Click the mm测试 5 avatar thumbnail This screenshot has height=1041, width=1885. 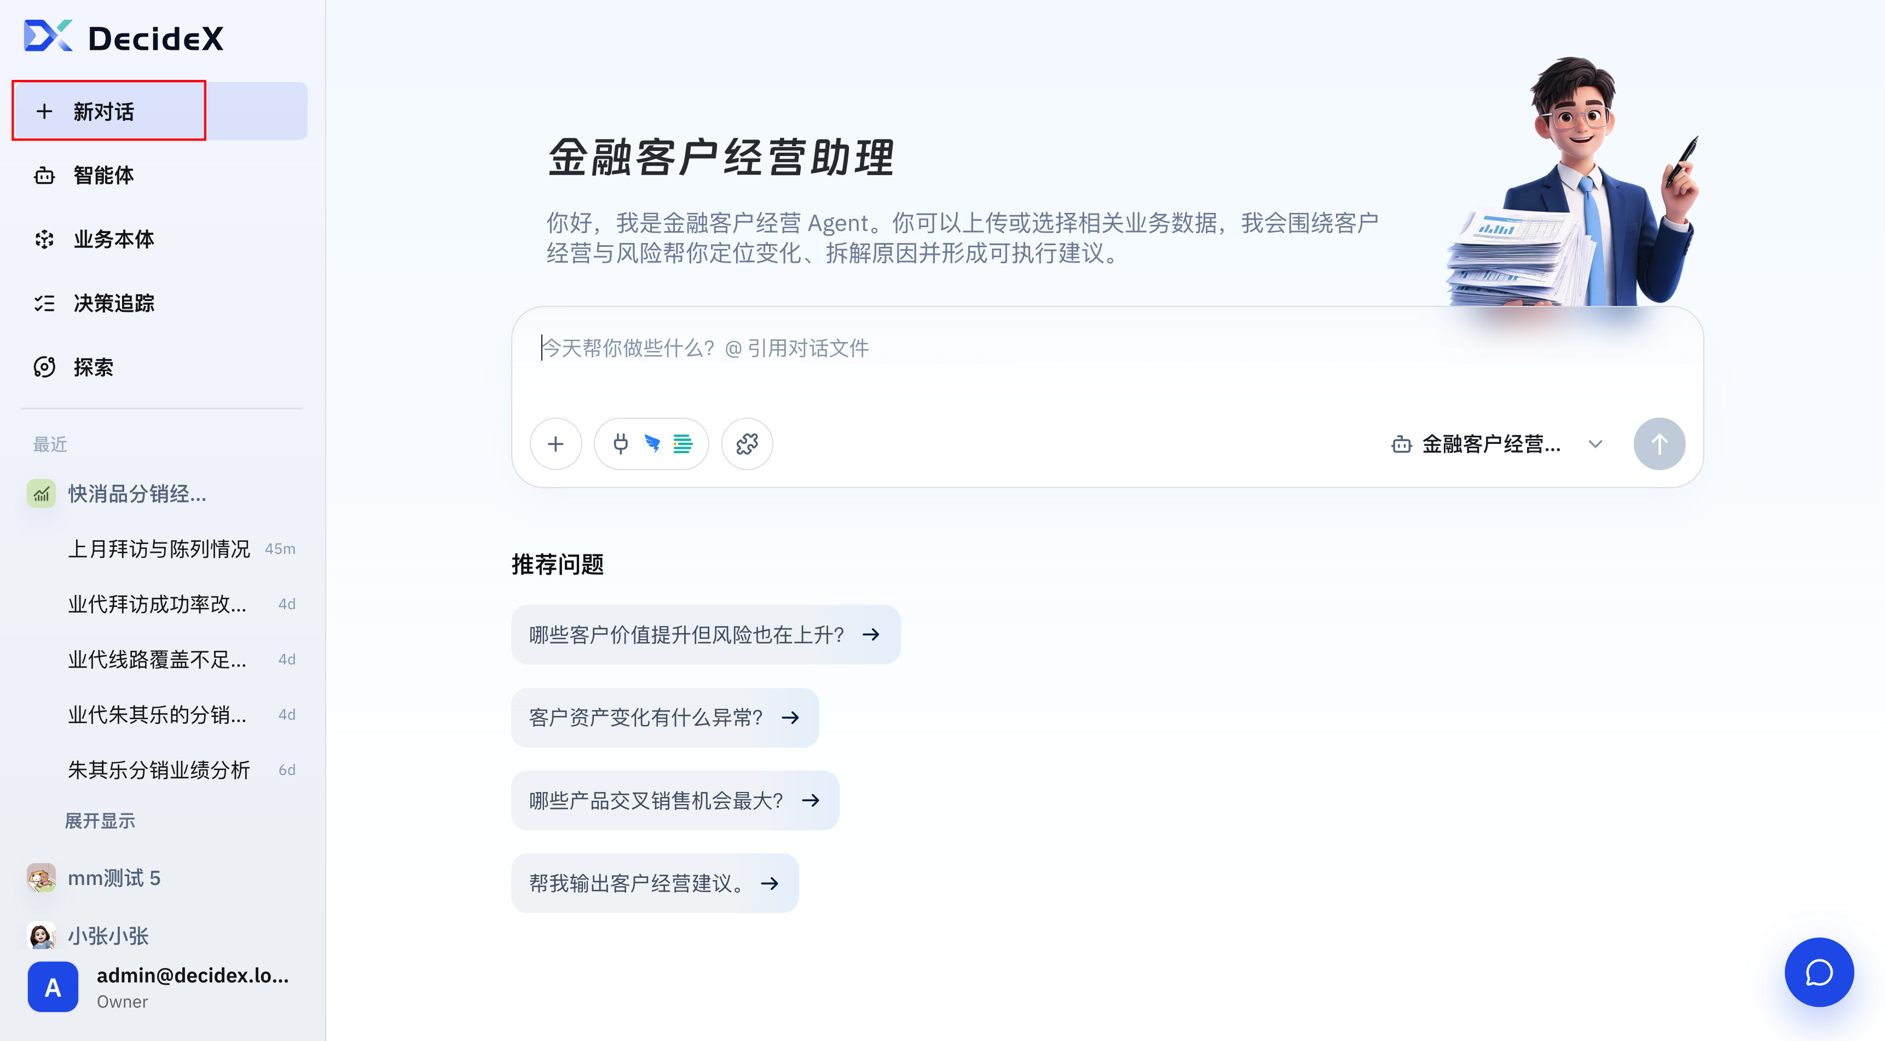point(42,878)
